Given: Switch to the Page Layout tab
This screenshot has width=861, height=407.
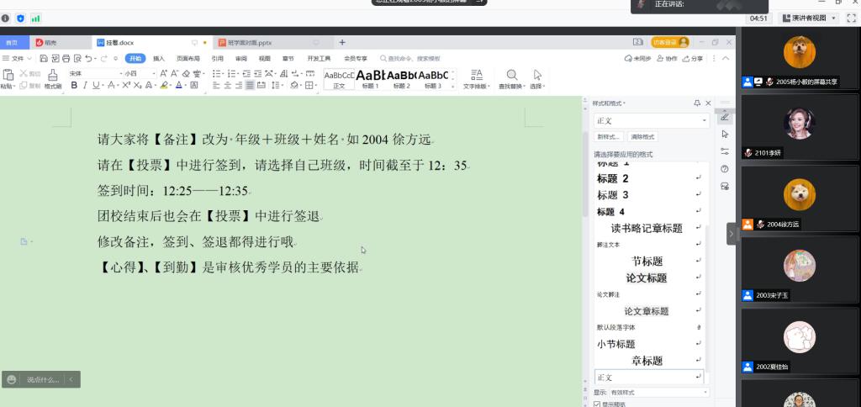Looking at the screenshot, I should pyautogui.click(x=188, y=59).
